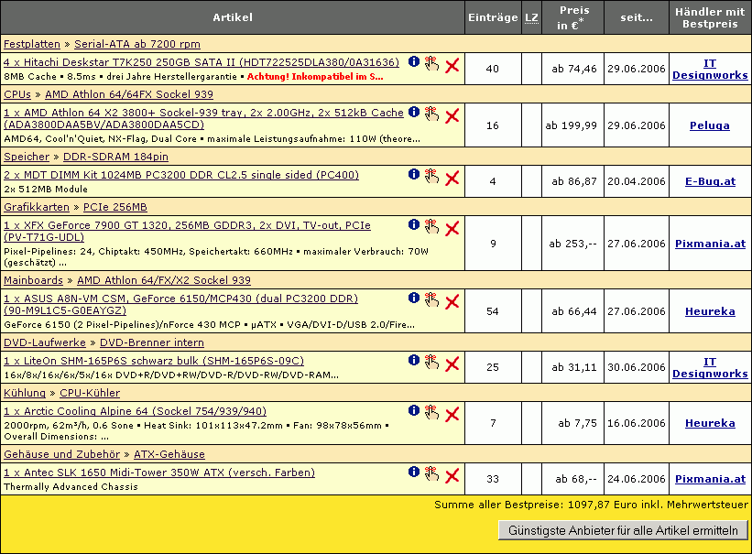Open info icon for Arctic Cooling Alpine 64
Screen dimensions: 752x554
pos(414,411)
